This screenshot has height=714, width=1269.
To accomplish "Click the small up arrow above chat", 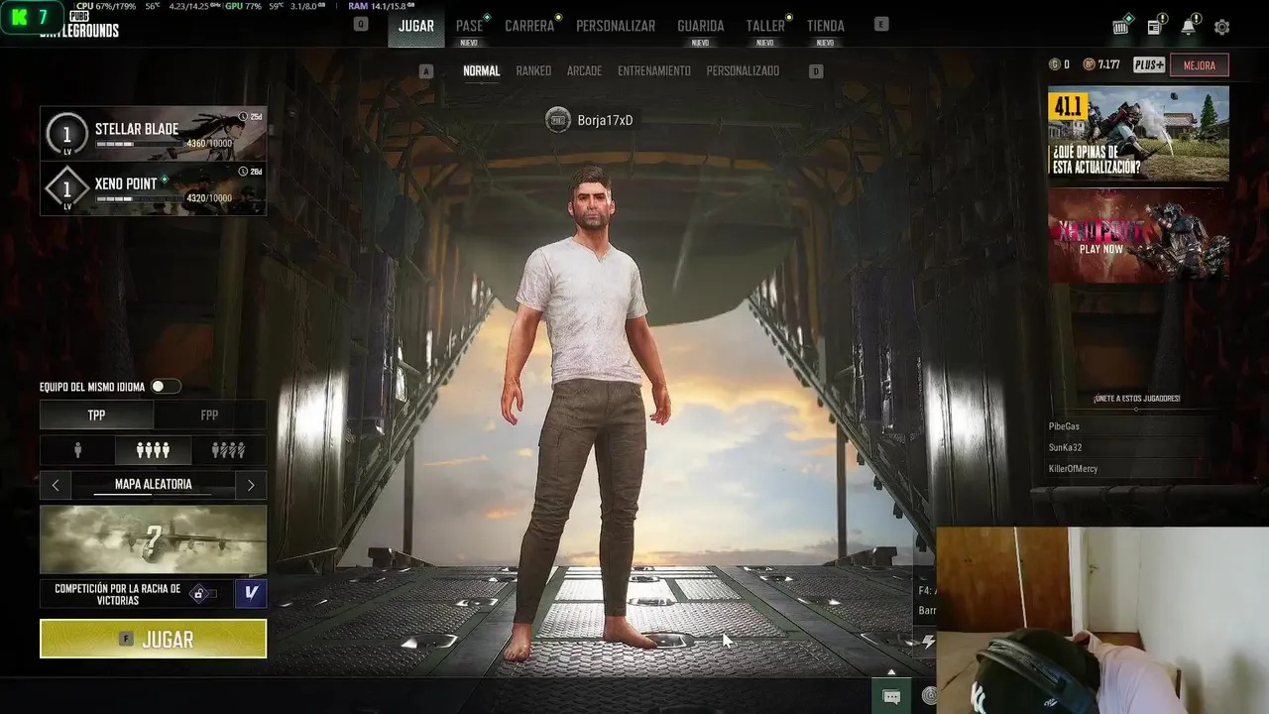I will tap(891, 672).
